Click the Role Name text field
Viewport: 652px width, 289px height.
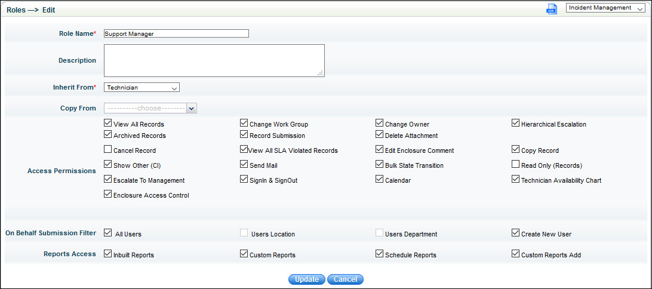click(176, 34)
